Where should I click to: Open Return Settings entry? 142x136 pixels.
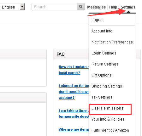coord(105,64)
